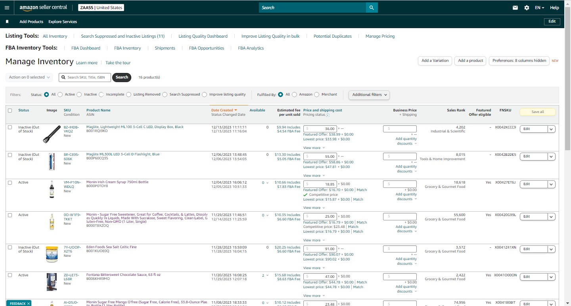Expand Add quantity discounts for Maglite ML300L
Viewport: 571px width, 306px height.
(x=406, y=169)
